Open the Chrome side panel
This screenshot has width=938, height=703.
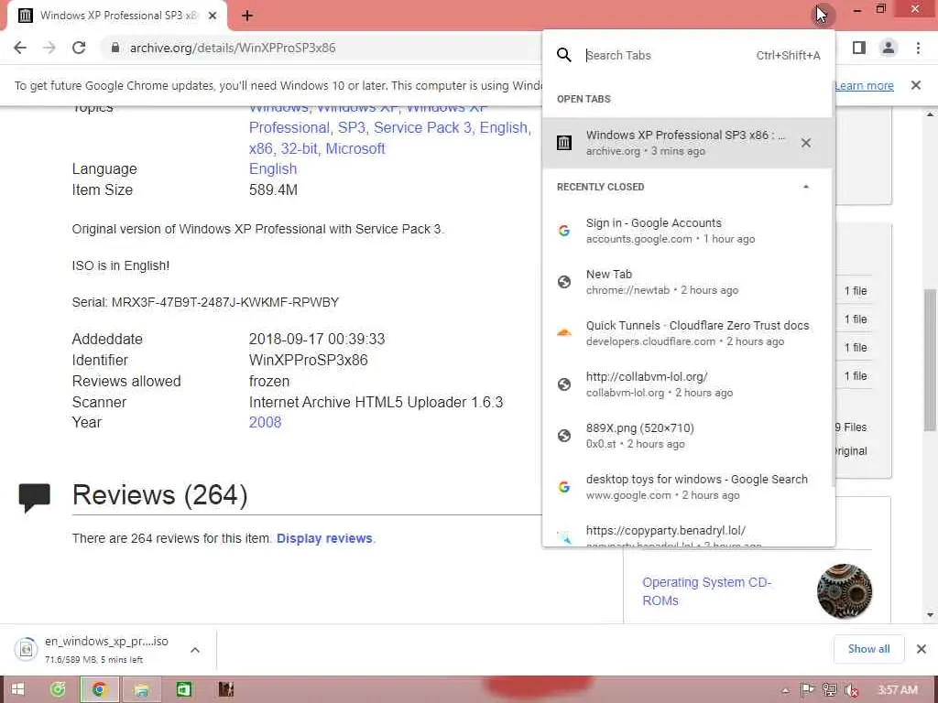(x=859, y=48)
